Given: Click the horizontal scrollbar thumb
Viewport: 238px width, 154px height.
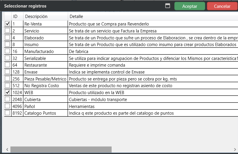Looking at the screenshot, I should [x=61, y=150].
